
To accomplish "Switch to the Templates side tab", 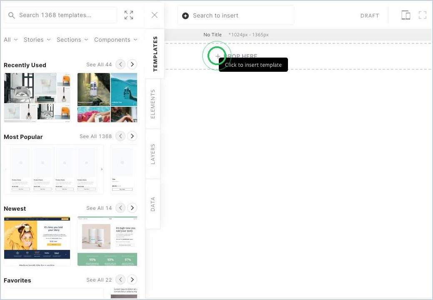I will [155, 54].
